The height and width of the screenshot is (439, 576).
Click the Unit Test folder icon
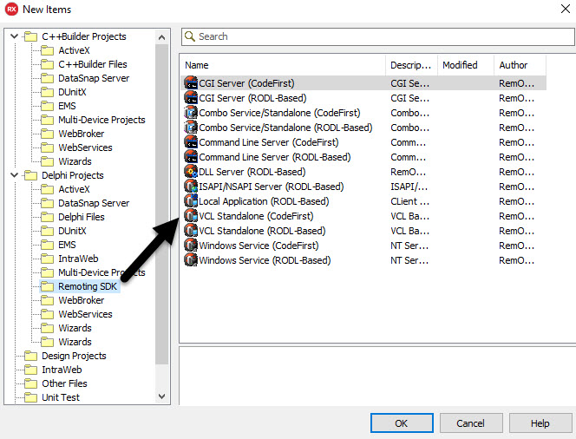click(x=30, y=397)
